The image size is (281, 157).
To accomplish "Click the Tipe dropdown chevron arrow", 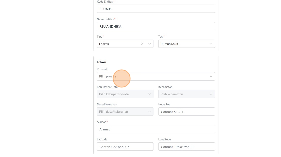I will tap(149, 44).
